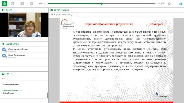The height and width of the screenshot is (103, 184).
Task: Click the elapsed time 00:36:17 label
Action: point(42,3)
